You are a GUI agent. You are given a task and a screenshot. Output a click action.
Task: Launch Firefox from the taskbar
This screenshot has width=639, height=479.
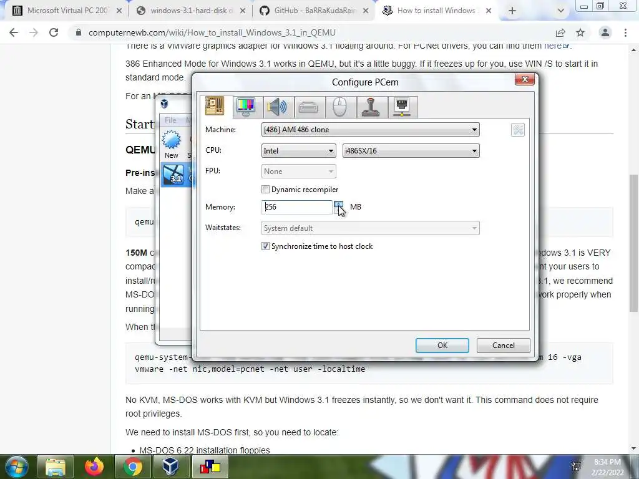pyautogui.click(x=94, y=467)
